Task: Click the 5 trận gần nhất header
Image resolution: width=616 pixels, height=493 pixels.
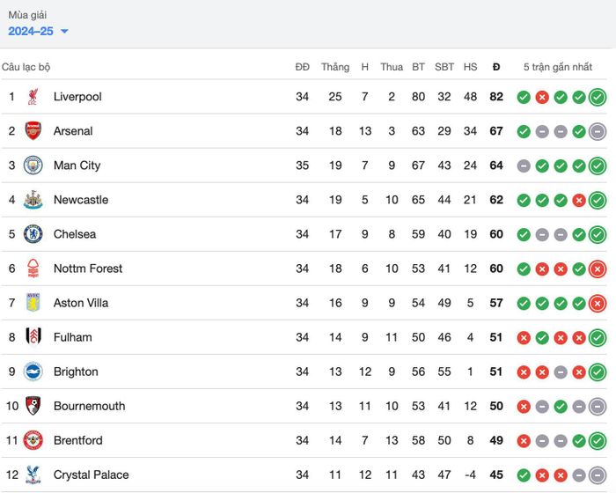Action: (558, 67)
